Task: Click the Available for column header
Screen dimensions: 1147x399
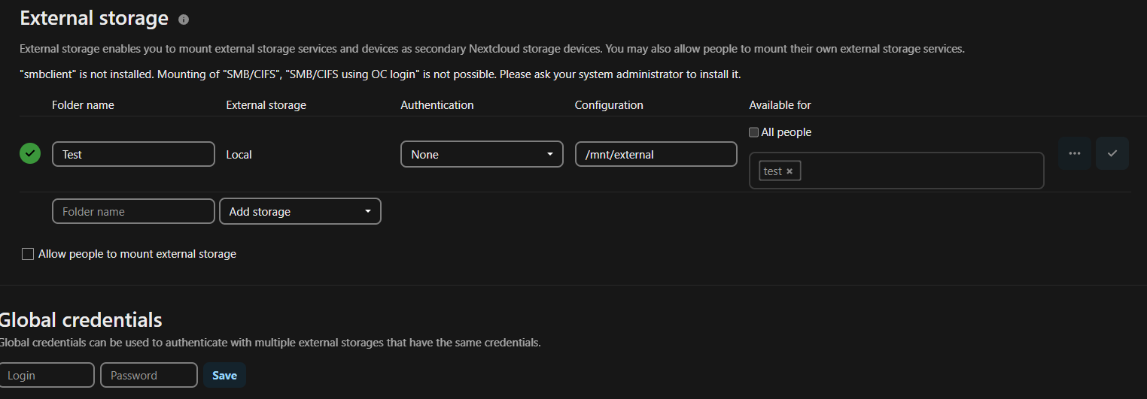Action: click(x=780, y=105)
